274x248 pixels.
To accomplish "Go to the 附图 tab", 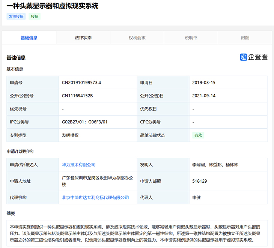I will tap(245, 38).
